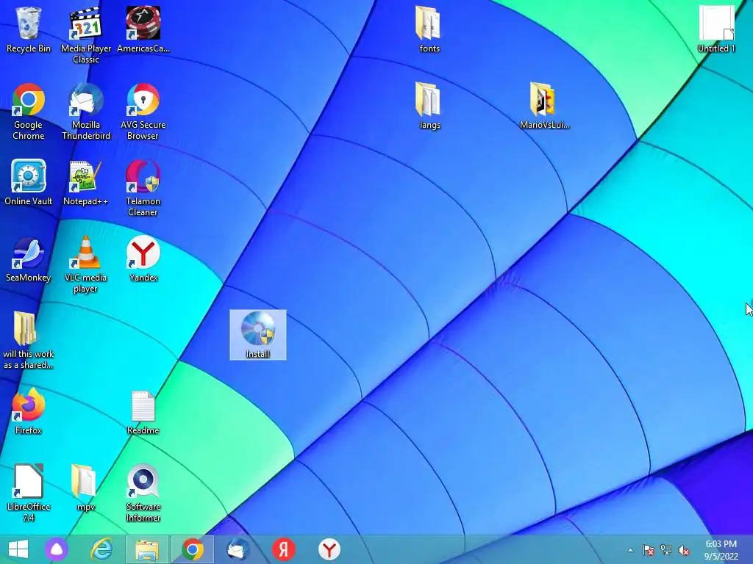Select the highlighted Install icon

point(258,334)
